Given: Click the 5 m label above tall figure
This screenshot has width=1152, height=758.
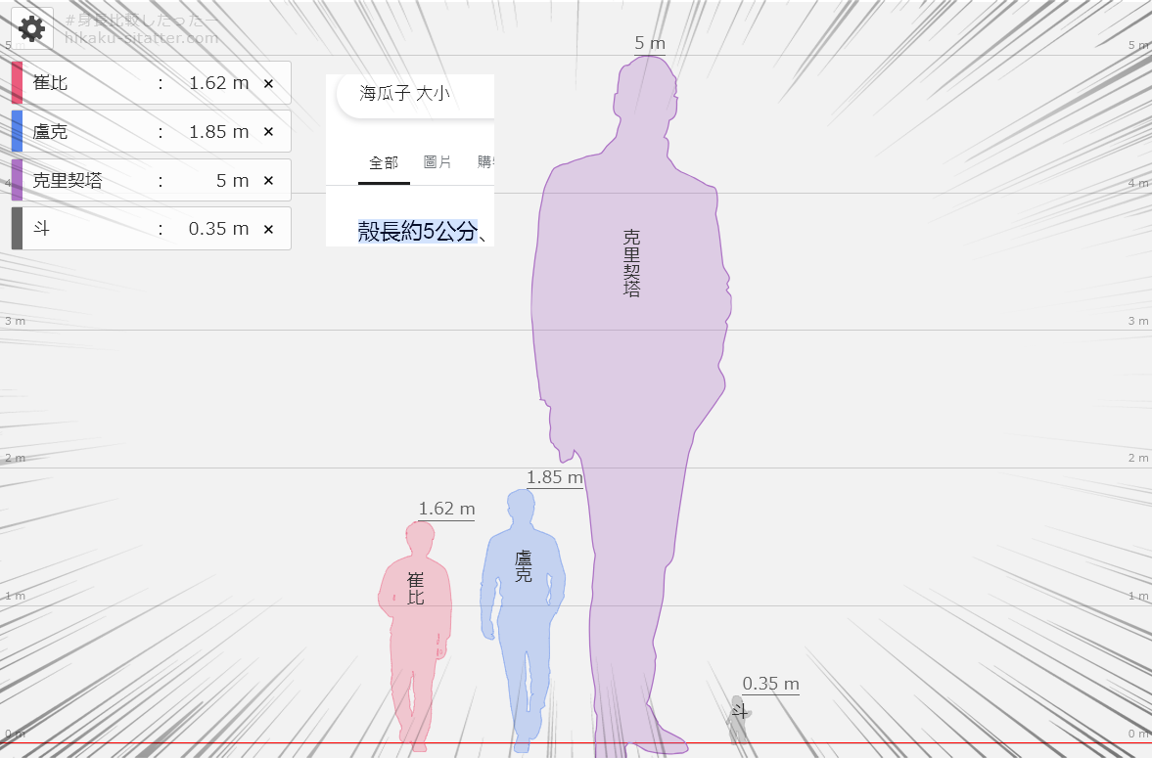Looking at the screenshot, I should point(650,44).
